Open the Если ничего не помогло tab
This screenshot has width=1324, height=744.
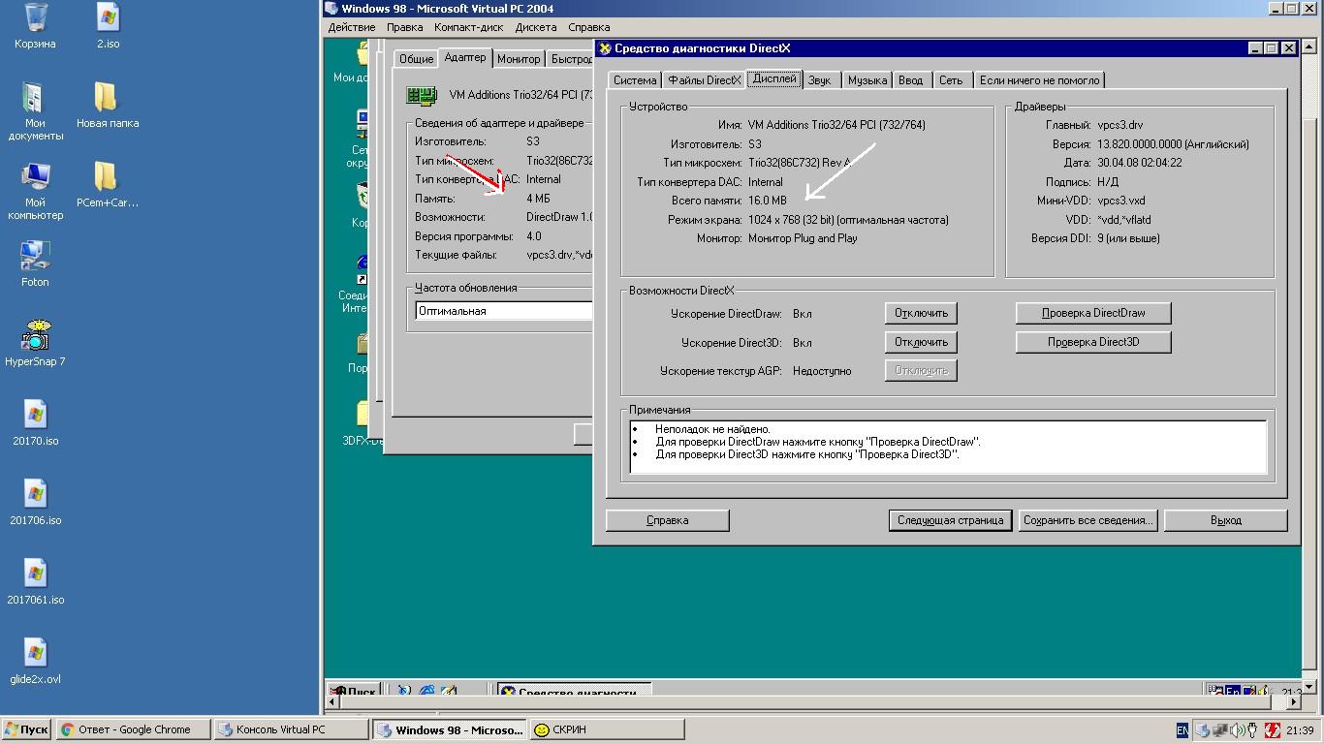pyautogui.click(x=1039, y=80)
